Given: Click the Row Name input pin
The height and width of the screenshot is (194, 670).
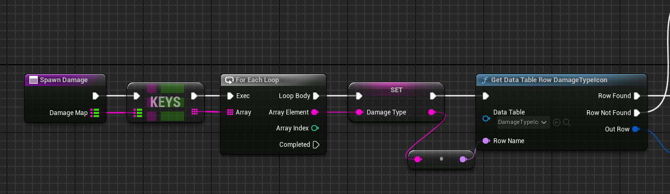Looking at the screenshot, I should (x=486, y=141).
